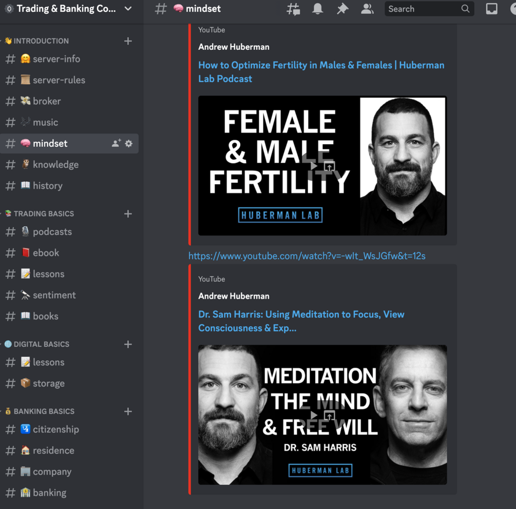
Task: Open notification settings bell icon
Action: click(x=318, y=9)
